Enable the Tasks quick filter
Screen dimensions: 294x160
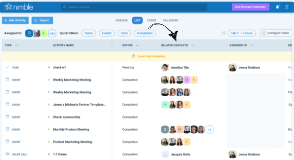point(88,33)
